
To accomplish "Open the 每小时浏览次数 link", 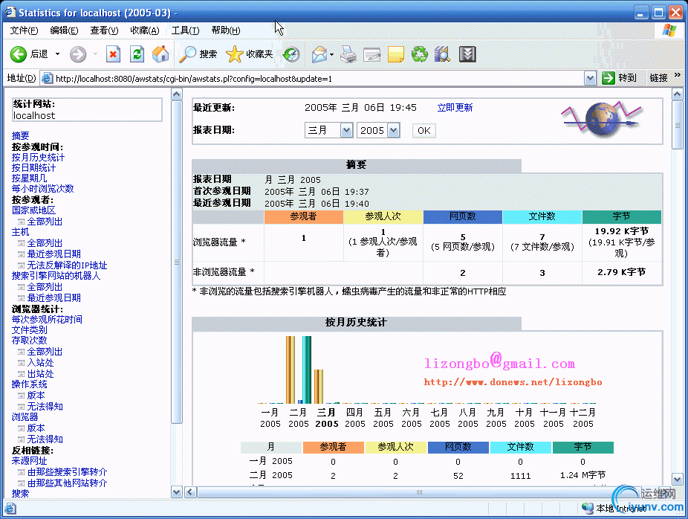I will (42, 189).
